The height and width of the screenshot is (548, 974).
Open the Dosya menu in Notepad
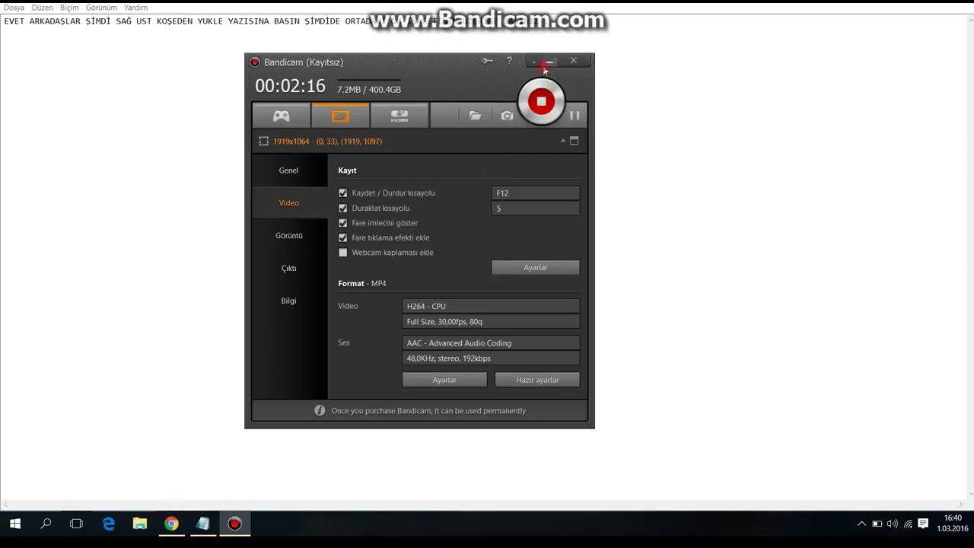pyautogui.click(x=14, y=8)
